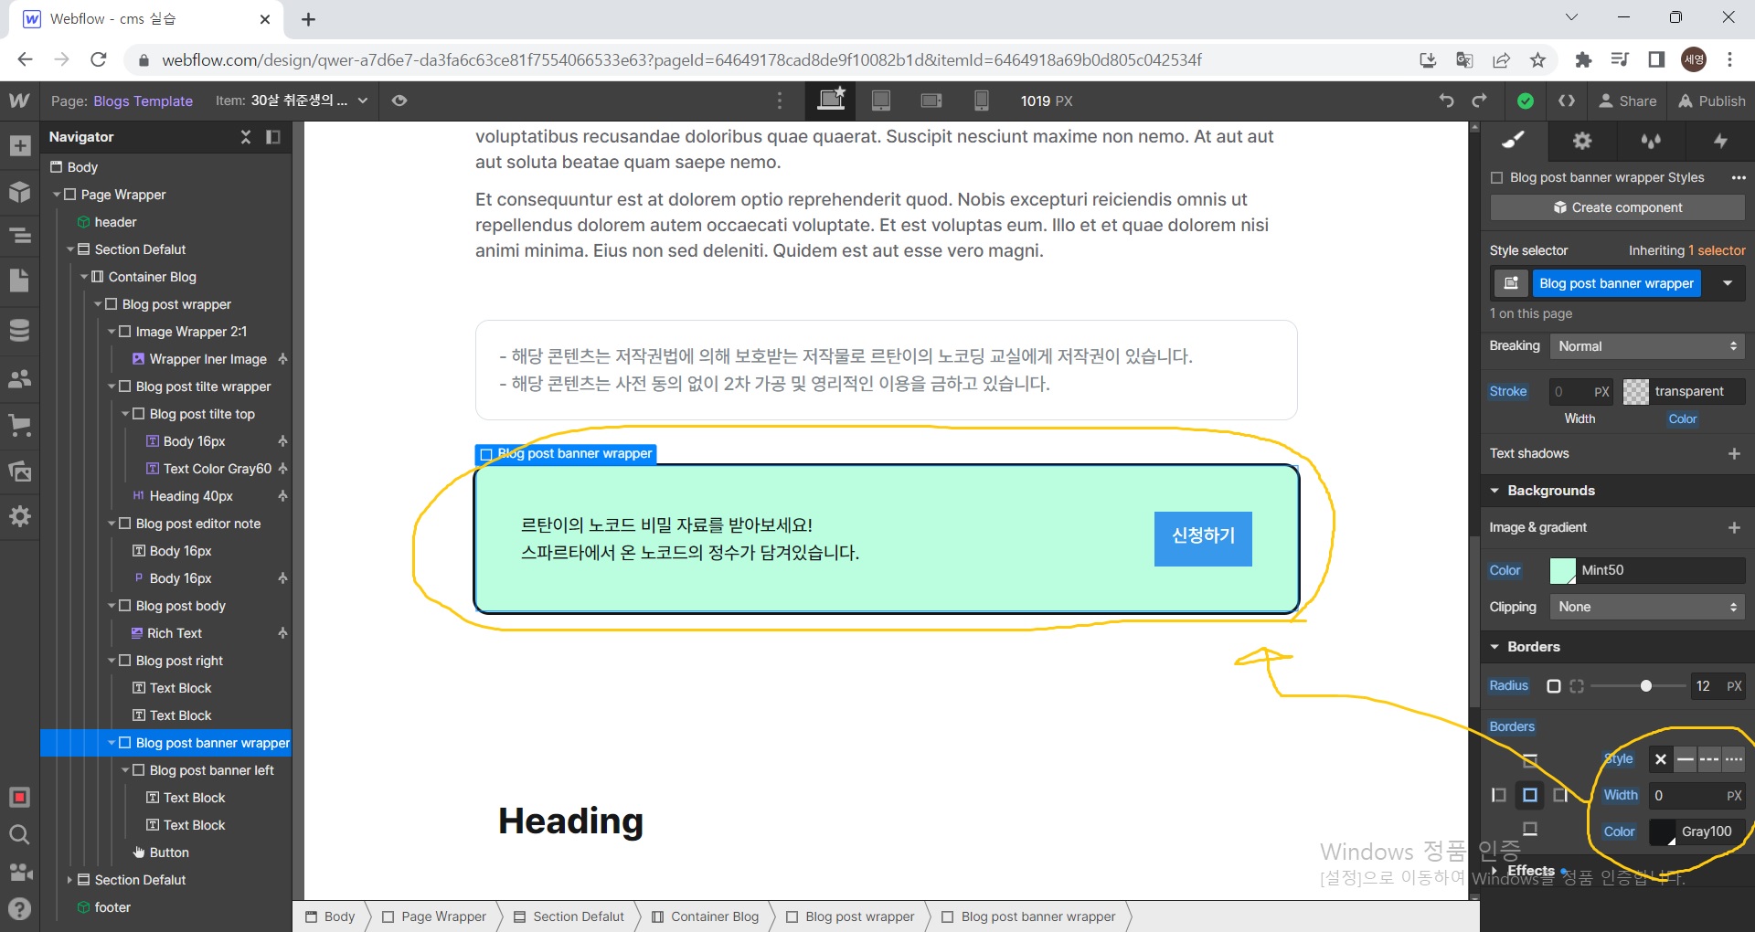
Task: Switch to the Style Manager tab
Action: (1651, 141)
